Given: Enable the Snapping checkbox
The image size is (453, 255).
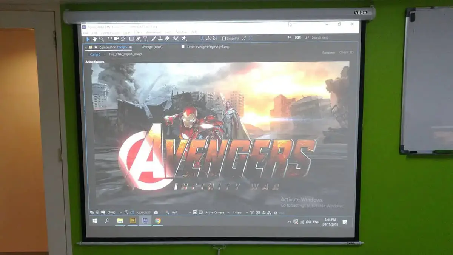Looking at the screenshot, I should 224,39.
